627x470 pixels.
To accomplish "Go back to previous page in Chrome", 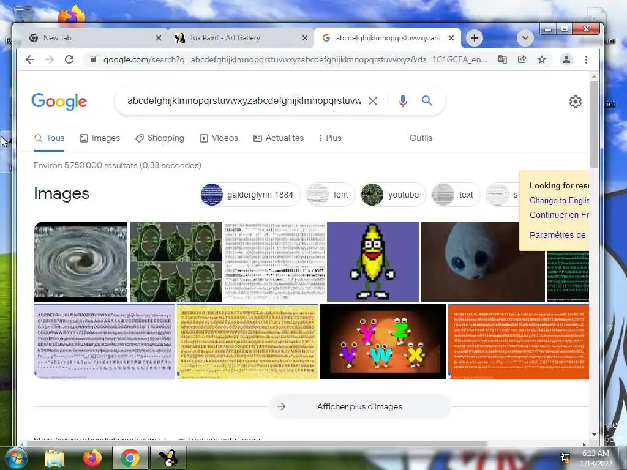I will click(30, 59).
